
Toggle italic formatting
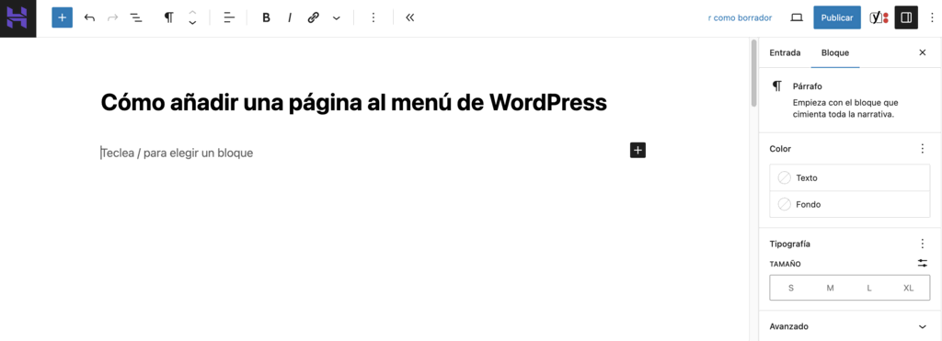(290, 18)
